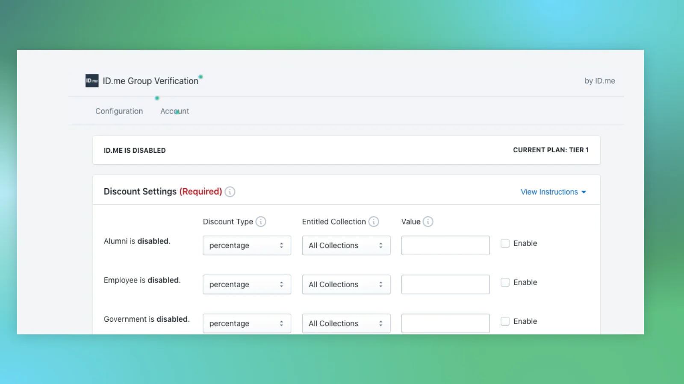Image resolution: width=684 pixels, height=384 pixels.
Task: Click 'Employee is disabled.' label
Action: click(142, 280)
